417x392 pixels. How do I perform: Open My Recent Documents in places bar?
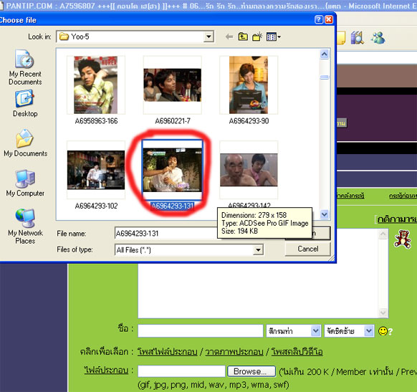click(x=25, y=67)
